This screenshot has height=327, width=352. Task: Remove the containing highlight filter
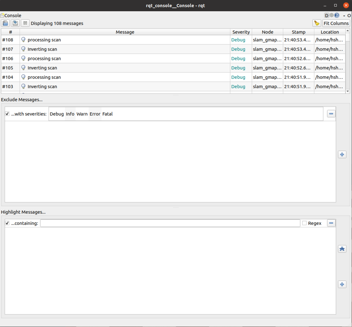point(331,223)
